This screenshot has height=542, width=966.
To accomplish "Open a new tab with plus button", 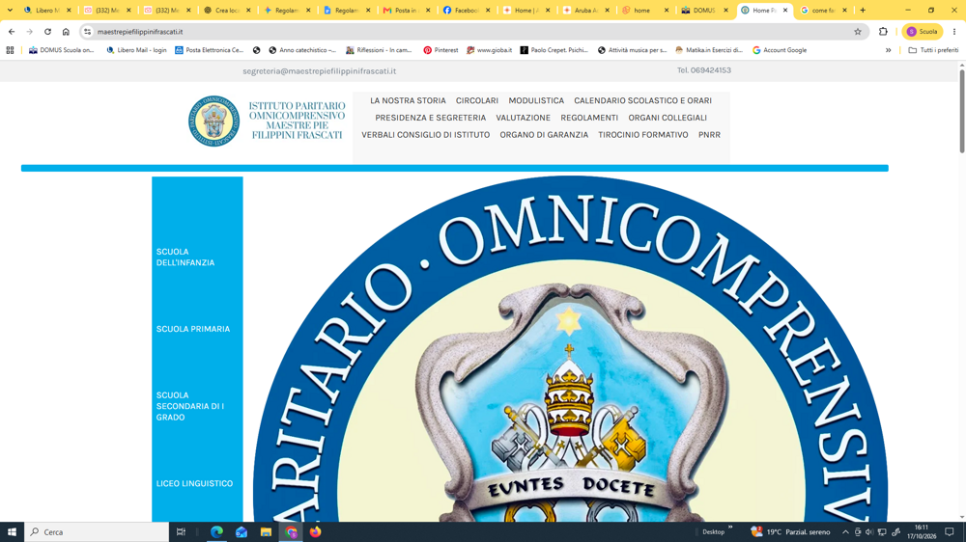I will coord(863,10).
